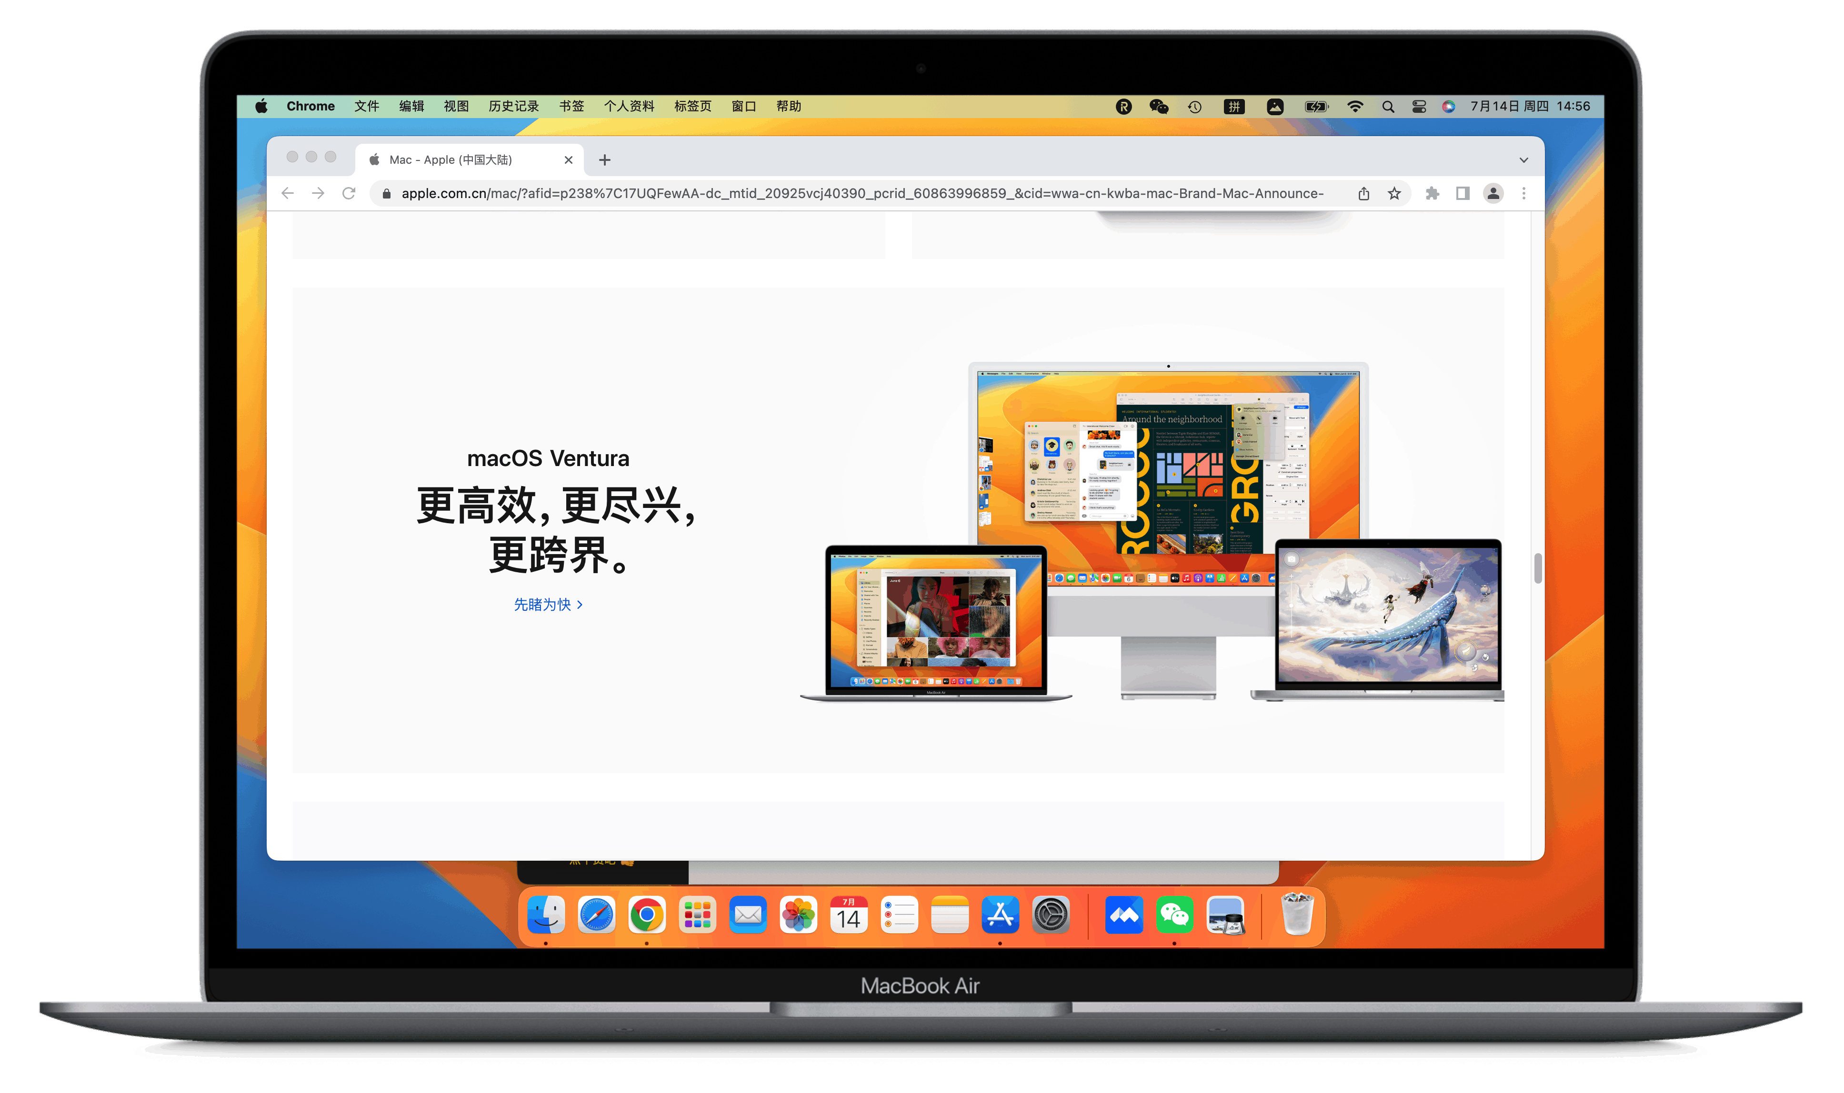Open Safari from the Dock
This screenshot has width=1844, height=1093.
coord(596,915)
